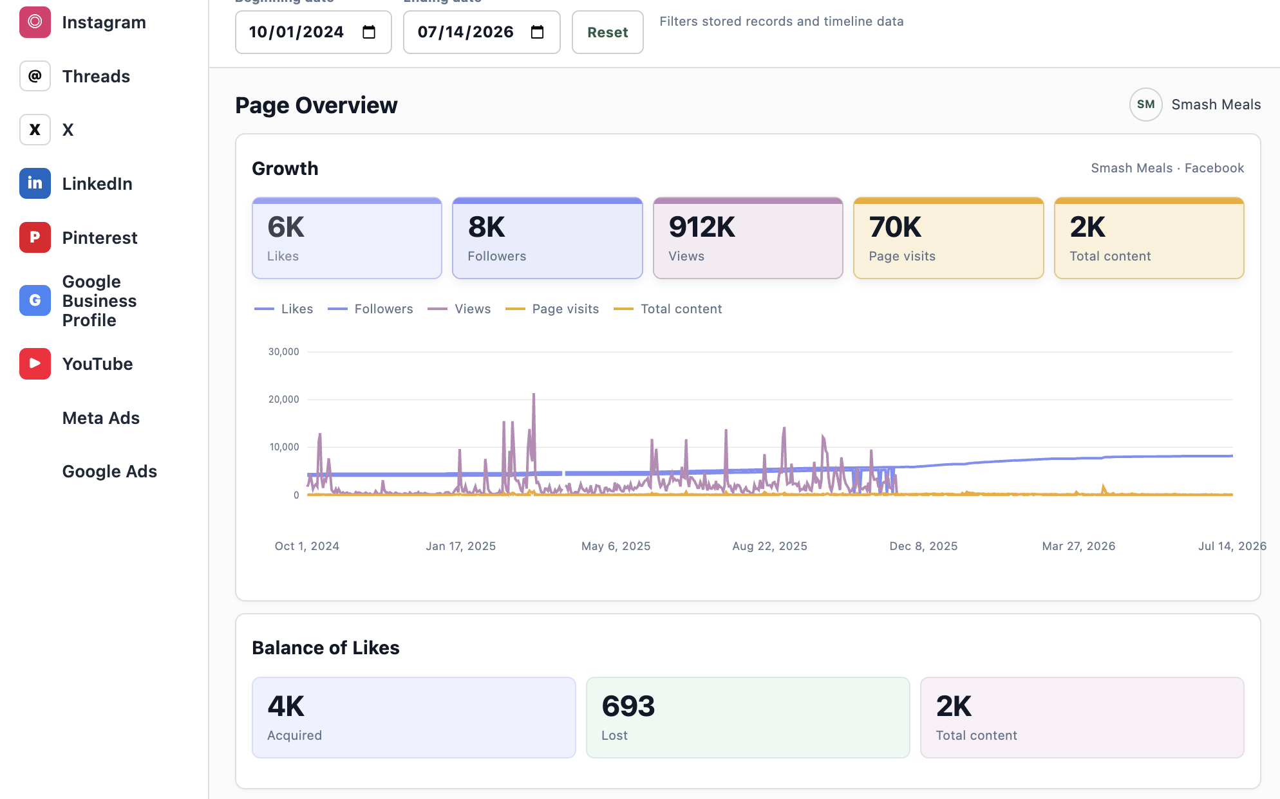Click the Google Business Profile icon
This screenshot has width=1280, height=799.
[35, 300]
